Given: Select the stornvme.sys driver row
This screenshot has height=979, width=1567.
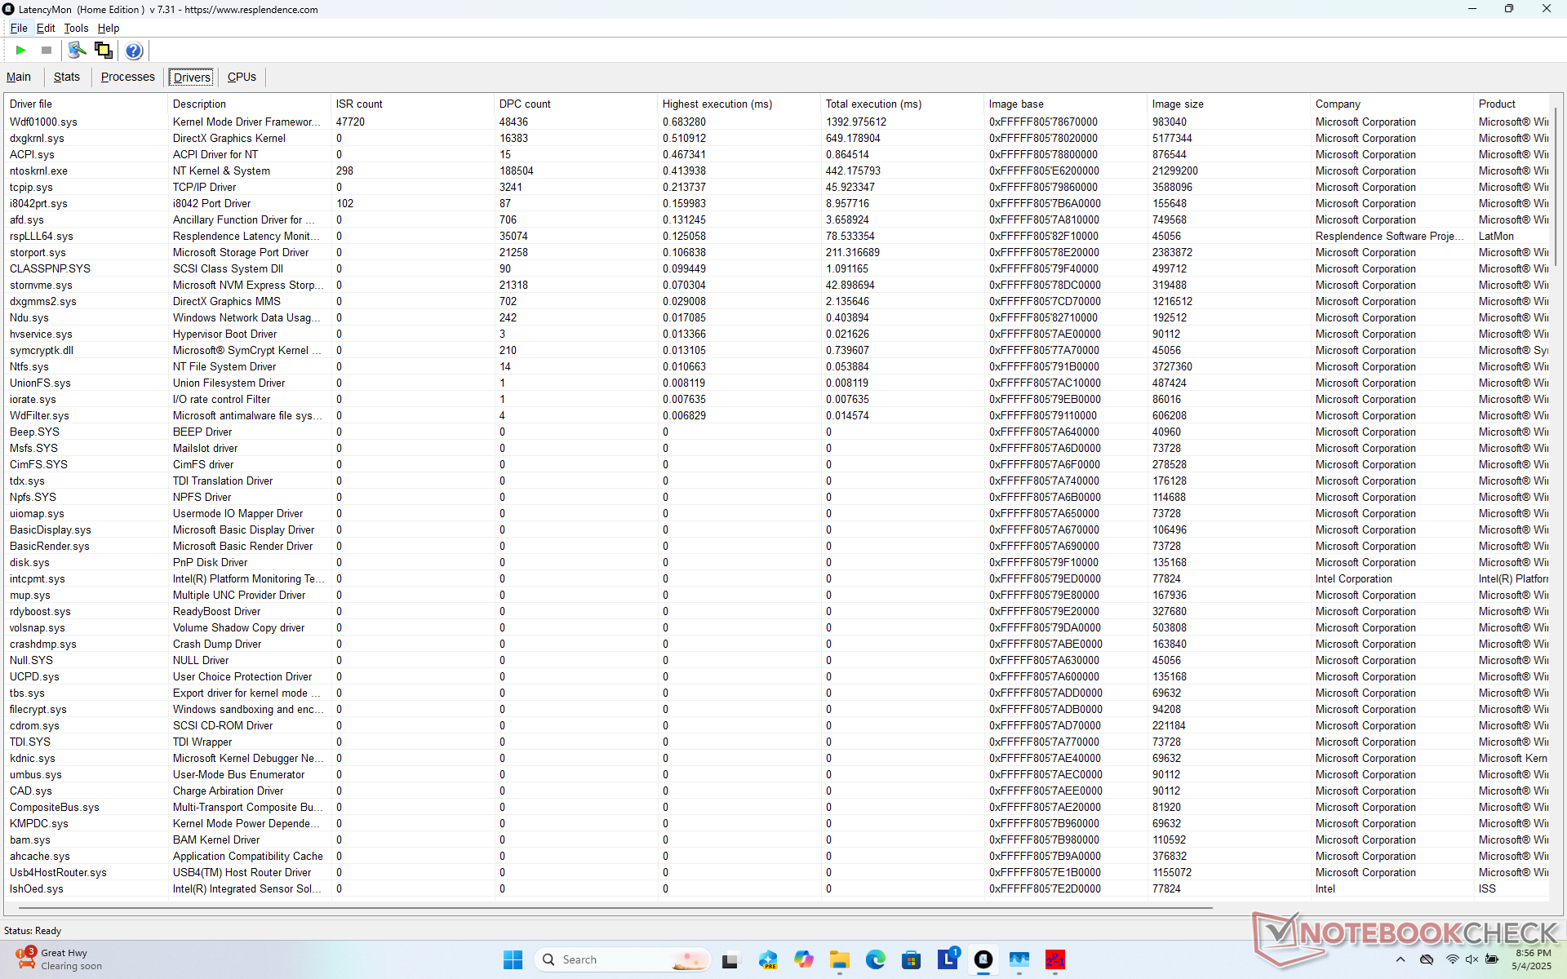Looking at the screenshot, I should (777, 285).
